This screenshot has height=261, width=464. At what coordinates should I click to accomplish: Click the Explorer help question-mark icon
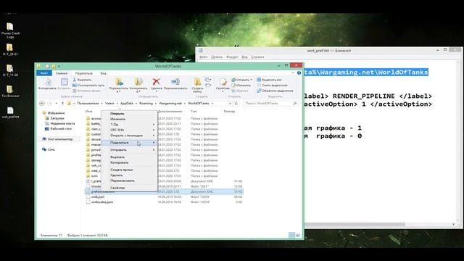299,72
